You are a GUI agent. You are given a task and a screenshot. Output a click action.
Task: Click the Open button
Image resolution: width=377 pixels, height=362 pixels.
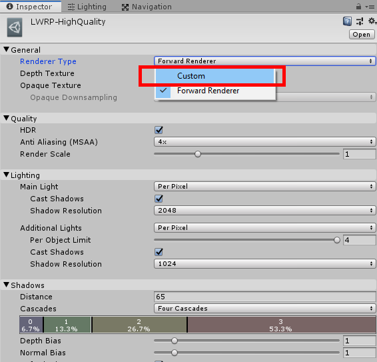pyautogui.click(x=362, y=35)
